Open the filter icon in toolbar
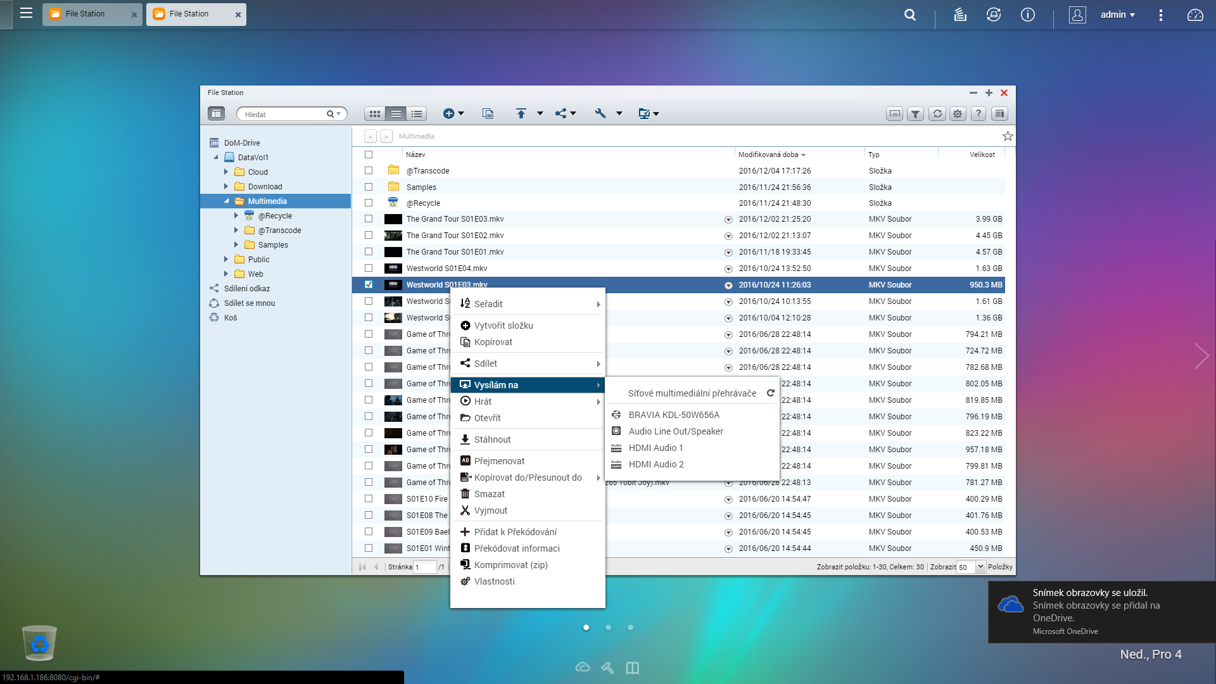 (915, 114)
